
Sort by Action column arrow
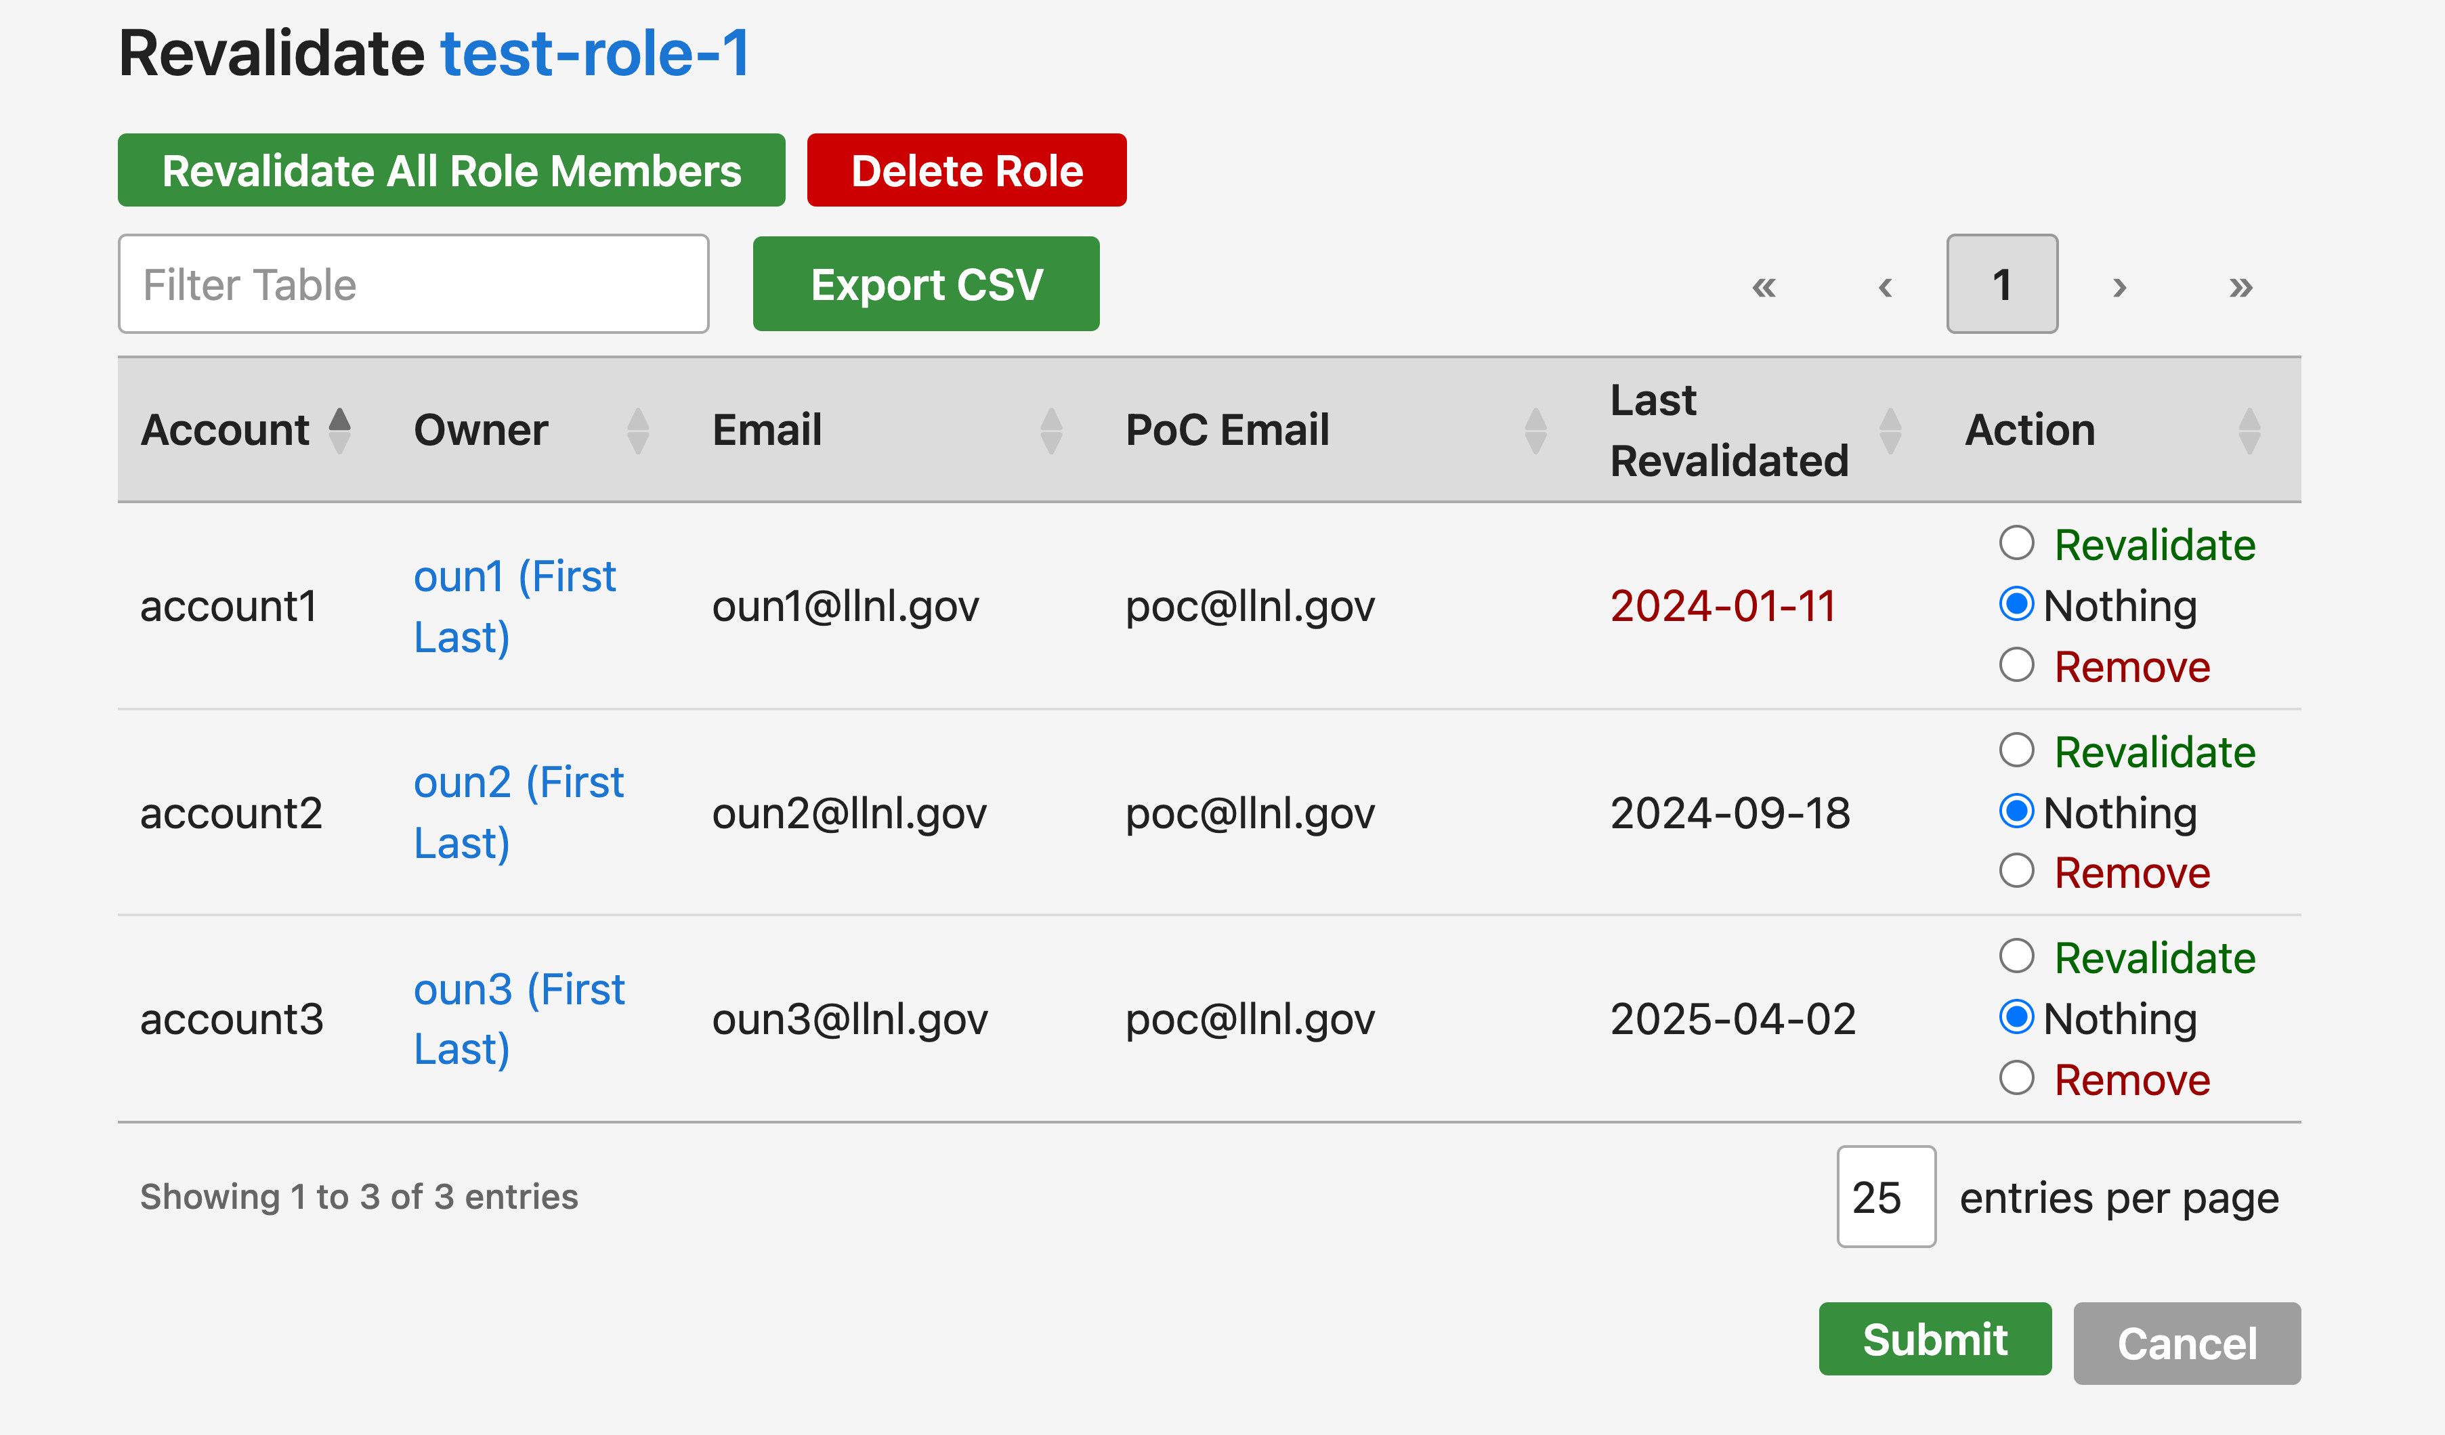pos(2249,431)
